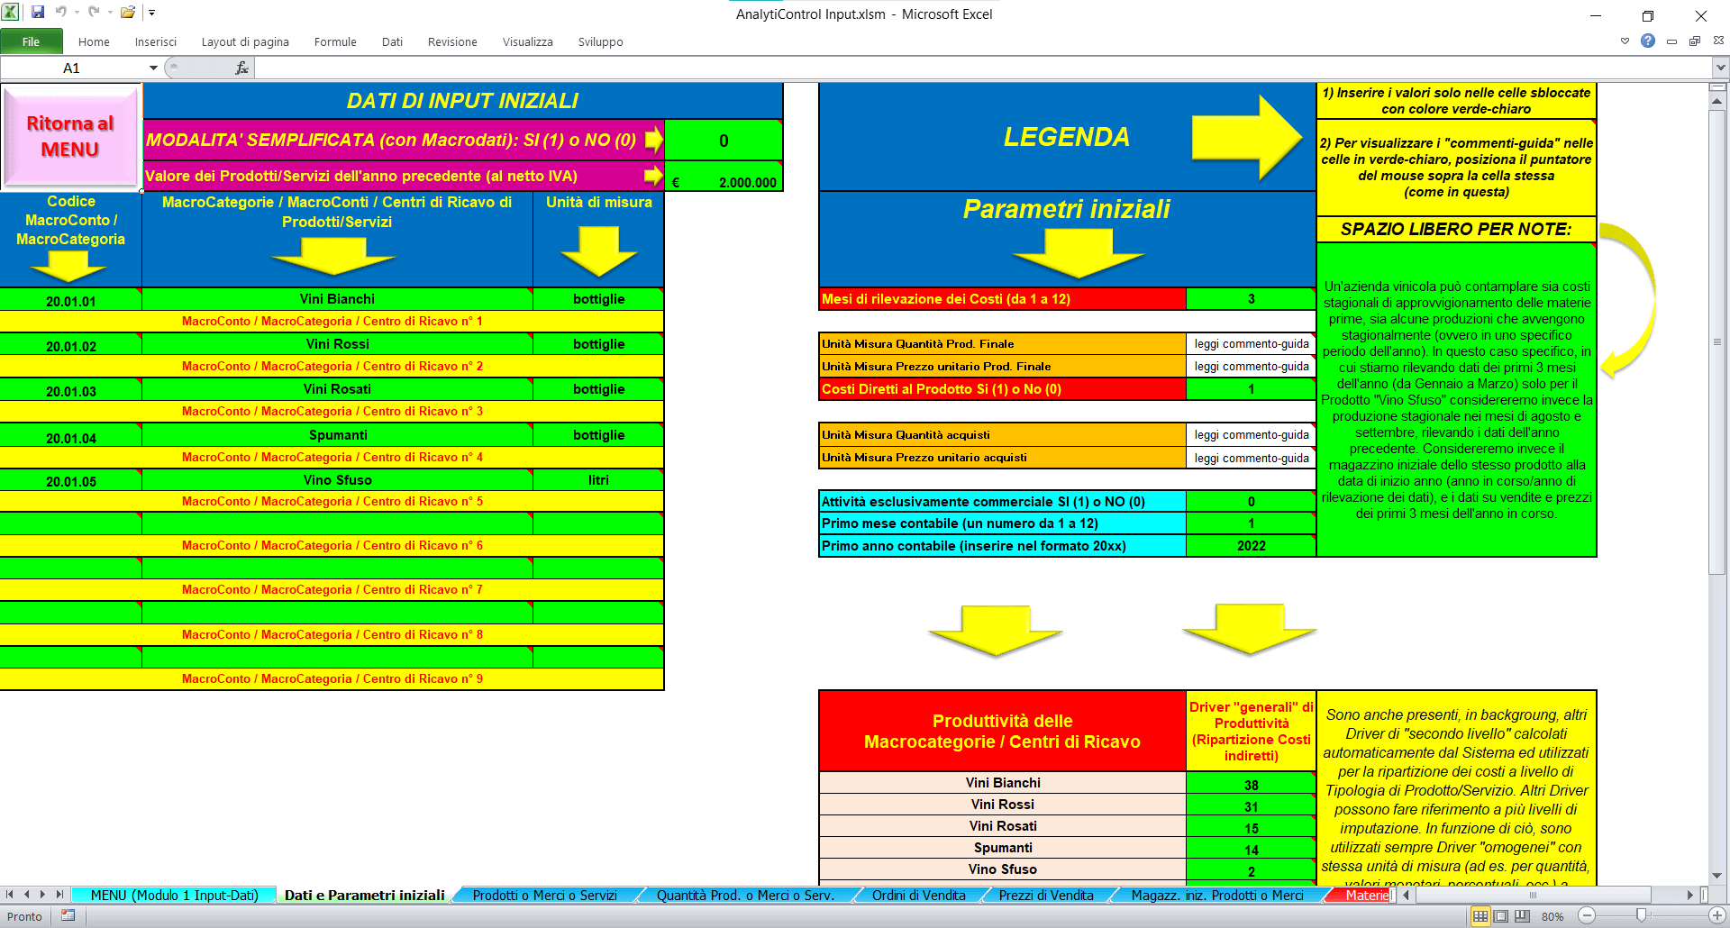Viewport: 1730px width, 928px height.
Task: Switch to Prezzi di Vendita sheet
Action: click(1046, 895)
